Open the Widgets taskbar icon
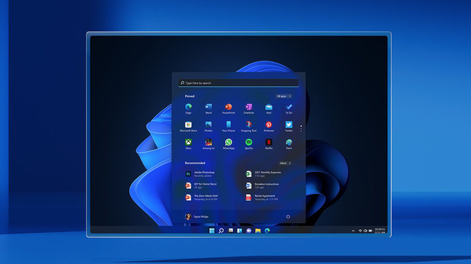Screen dimensions: 471x264 pyautogui.click(x=239, y=231)
